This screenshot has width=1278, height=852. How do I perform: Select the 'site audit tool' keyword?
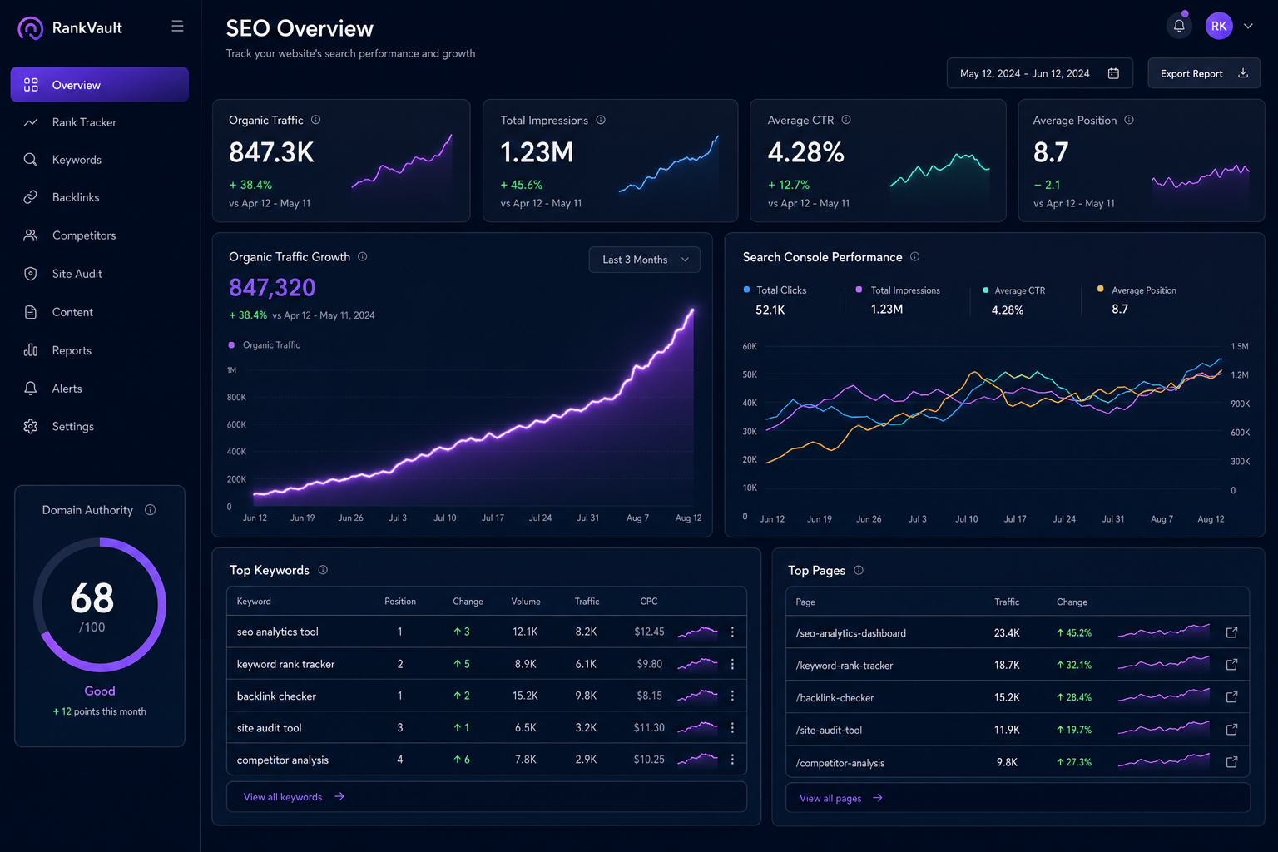click(269, 728)
